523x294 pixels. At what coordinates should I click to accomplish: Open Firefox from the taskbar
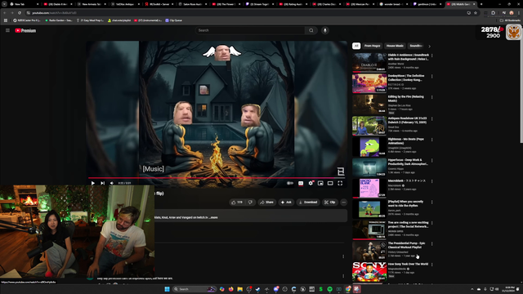[x=230, y=289]
